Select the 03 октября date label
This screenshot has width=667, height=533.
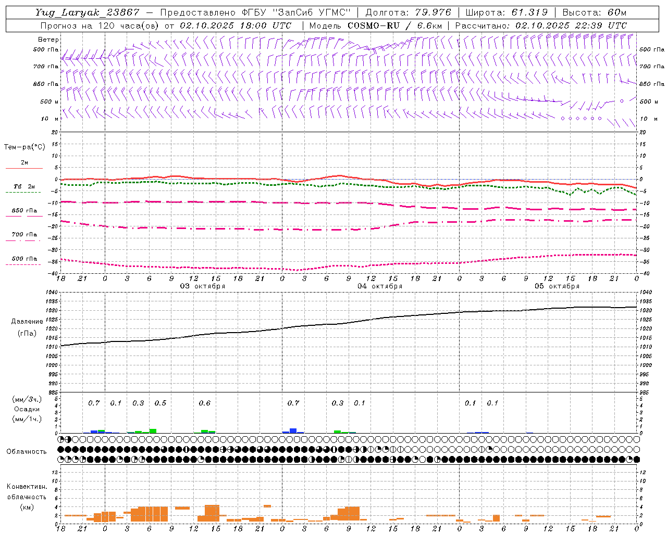[203, 286]
